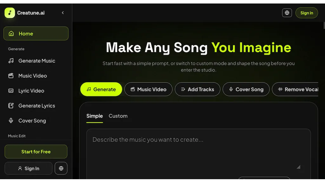Select the Music Video pill button
325x183 pixels.
click(149, 89)
